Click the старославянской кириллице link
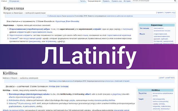The image size is (178, 111). pyautogui.click(x=119, y=35)
